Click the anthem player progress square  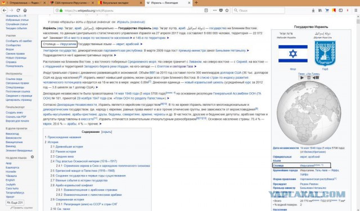[x=309, y=78]
